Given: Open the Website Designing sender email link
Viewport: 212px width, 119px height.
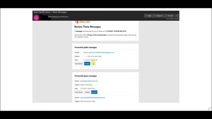Looking at the screenshot, I should (x=89, y=81).
